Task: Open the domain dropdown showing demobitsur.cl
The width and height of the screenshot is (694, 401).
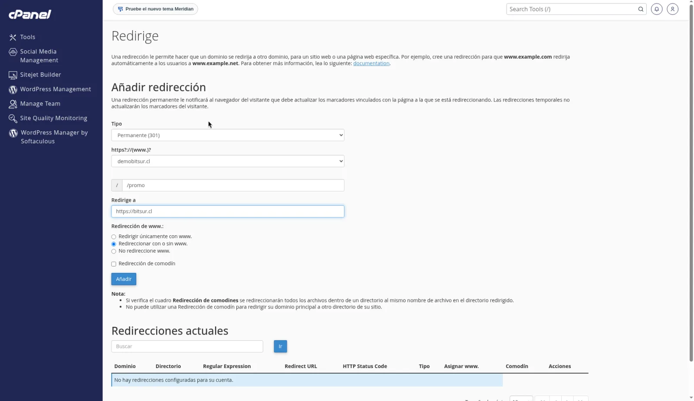Action: [x=228, y=161]
